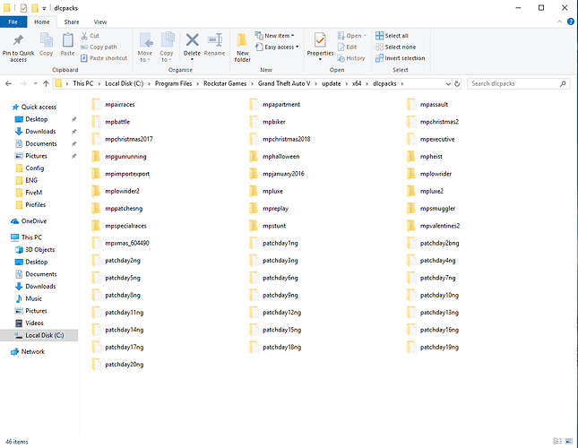Click Select all in the ribbon
578x448 pixels.
[392, 36]
